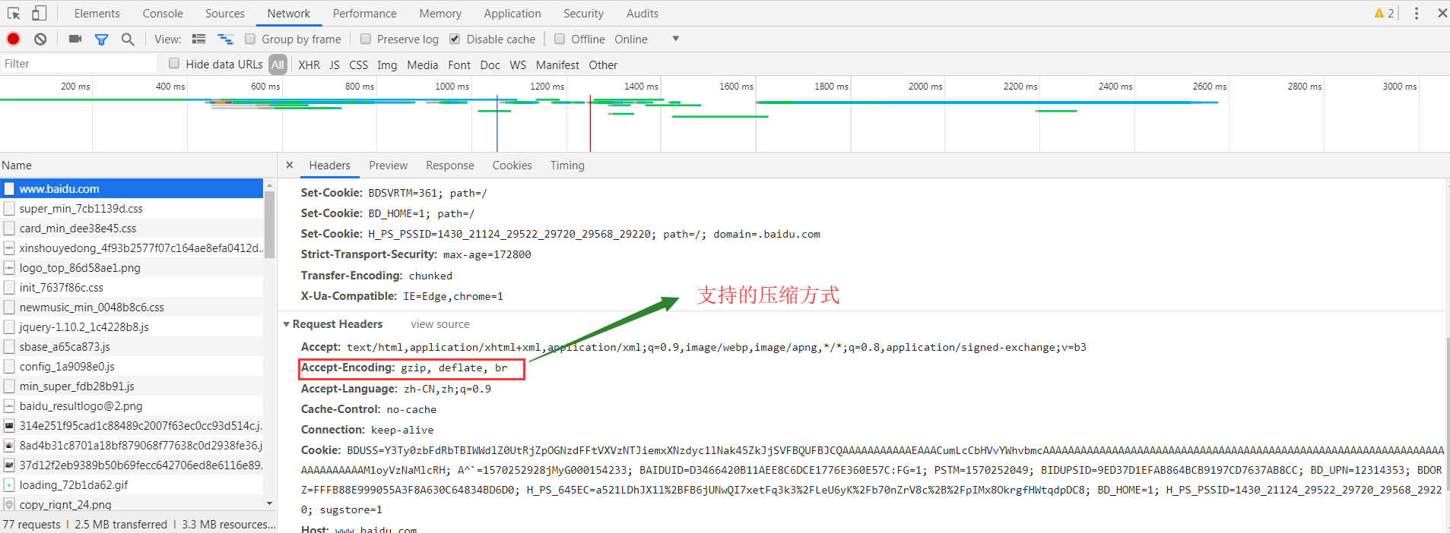This screenshot has height=533, width=1450.
Task: Close the request details panel
Action: pyautogui.click(x=290, y=165)
